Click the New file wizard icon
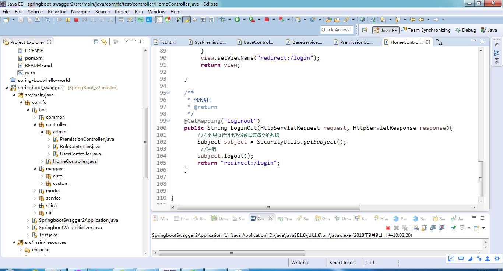 [x=6, y=20]
